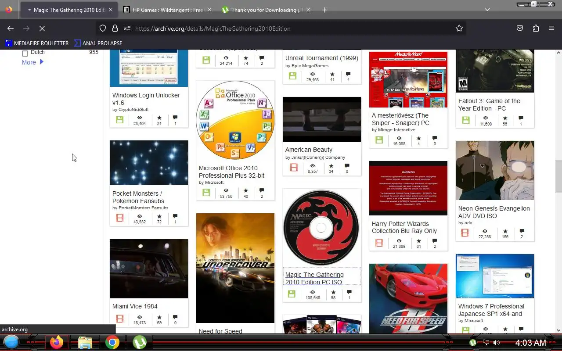Open Neon Genesis Evangelion ADV DVD ISO

tap(494, 212)
